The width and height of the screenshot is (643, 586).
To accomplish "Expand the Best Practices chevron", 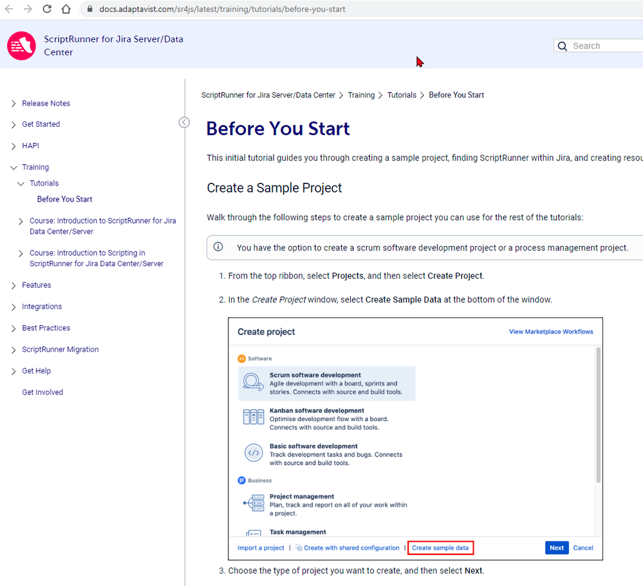I will point(14,328).
